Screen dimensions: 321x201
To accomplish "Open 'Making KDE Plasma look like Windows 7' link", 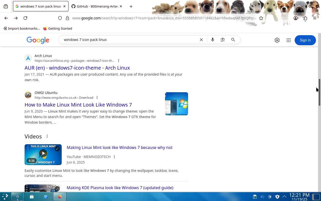I will [x=120, y=188].
